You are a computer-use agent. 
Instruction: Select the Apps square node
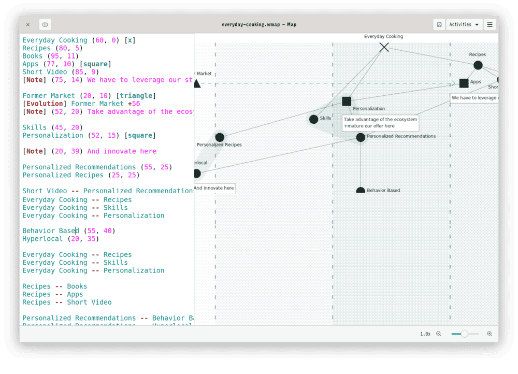pos(464,82)
